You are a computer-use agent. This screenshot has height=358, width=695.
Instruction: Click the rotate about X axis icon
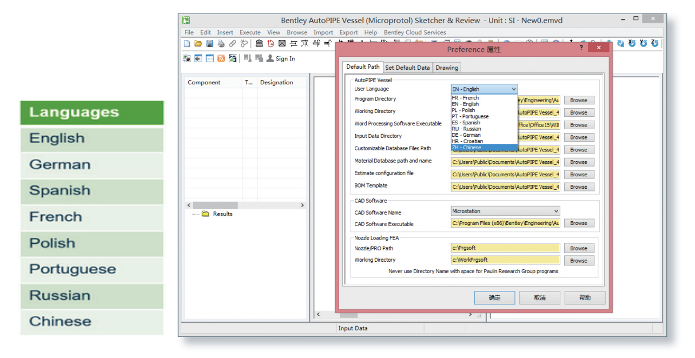(x=632, y=42)
